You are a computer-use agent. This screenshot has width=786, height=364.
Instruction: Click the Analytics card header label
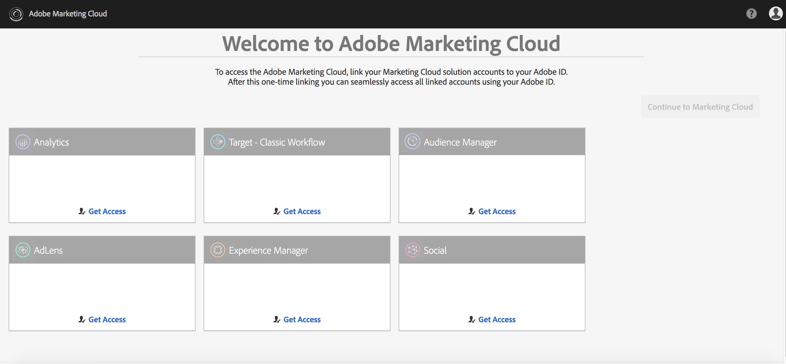click(x=51, y=142)
